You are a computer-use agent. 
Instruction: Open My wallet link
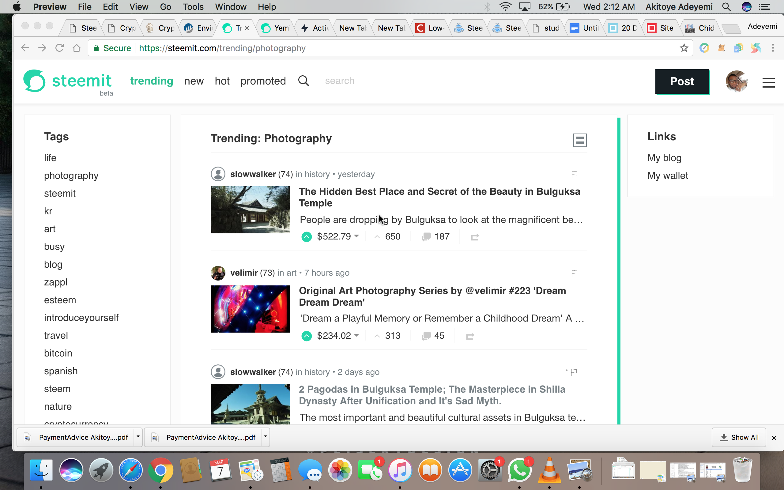pos(667,176)
